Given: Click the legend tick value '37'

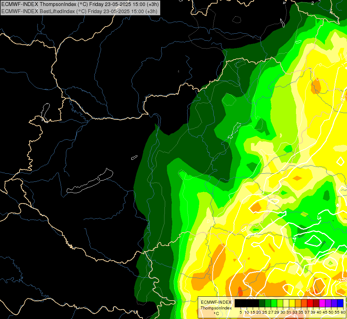Looking at the screenshot, I should pyautogui.click(x=307, y=312).
